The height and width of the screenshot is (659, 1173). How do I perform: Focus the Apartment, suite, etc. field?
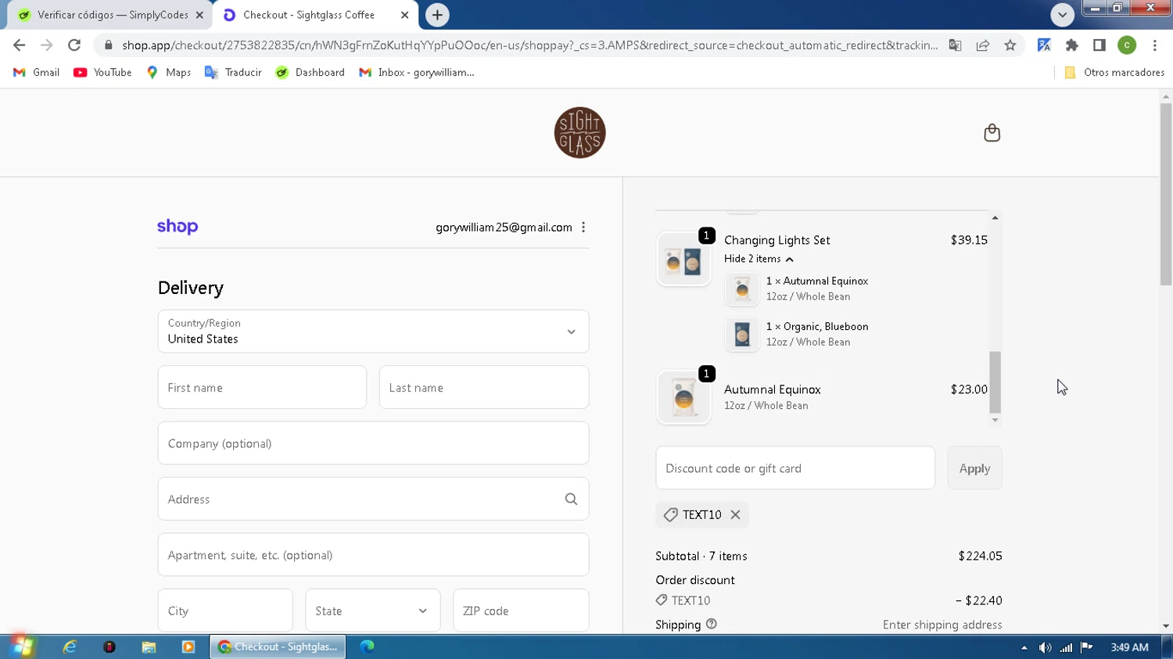point(373,555)
